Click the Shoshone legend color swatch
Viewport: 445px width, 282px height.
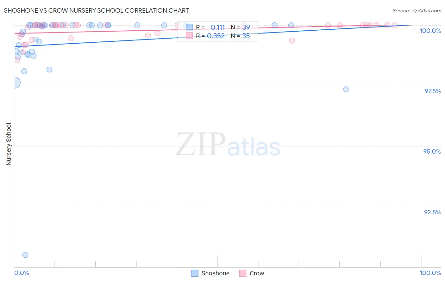tap(195, 273)
